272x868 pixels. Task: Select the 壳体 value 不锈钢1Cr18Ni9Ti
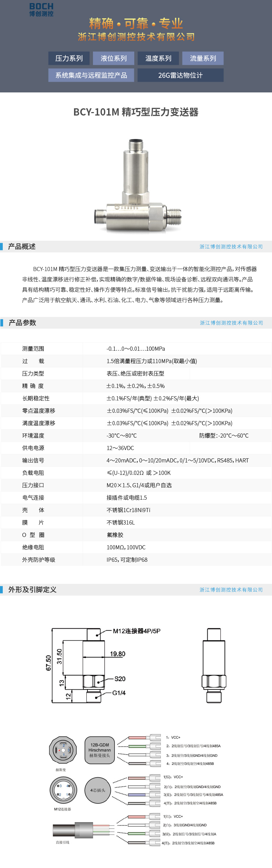pos(128,510)
